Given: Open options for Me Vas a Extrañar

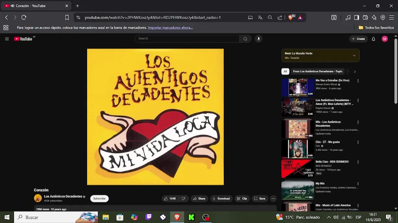Looking at the screenshot, I should tap(358, 81).
